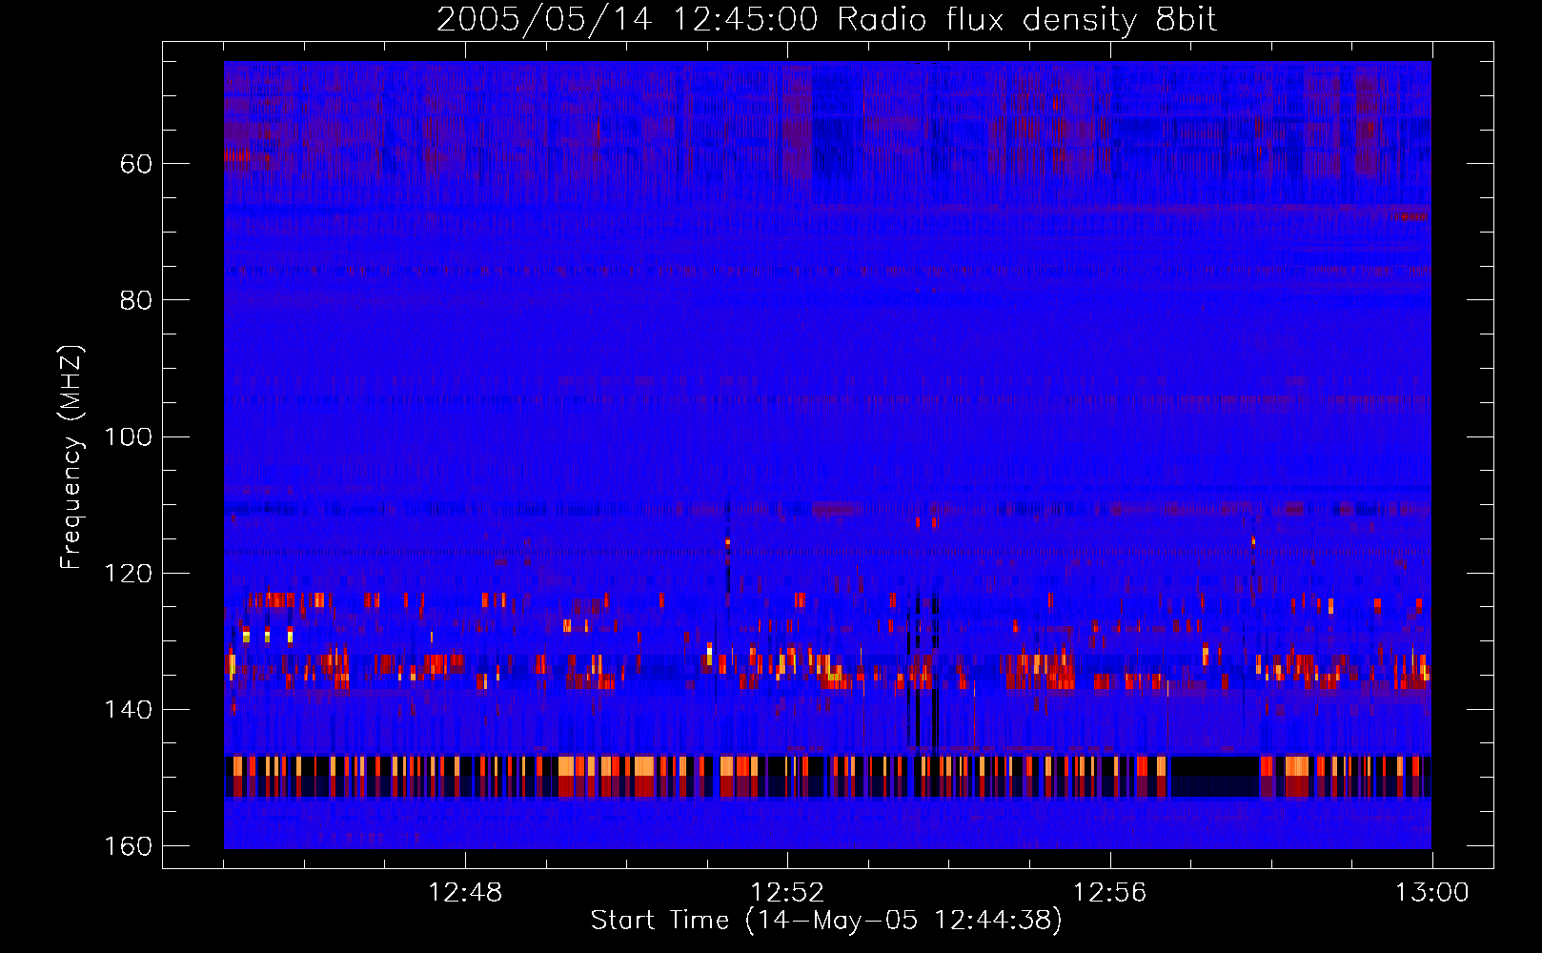Click the 12:52 time tick label
Viewport: 1542px width, 953px height.
787,893
